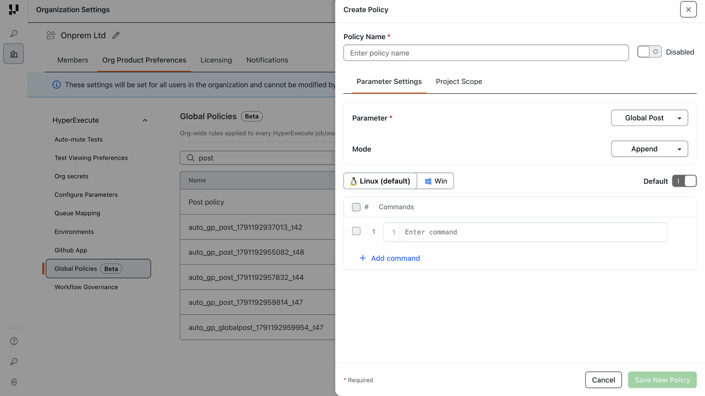Open the help question mark icon

click(x=14, y=341)
